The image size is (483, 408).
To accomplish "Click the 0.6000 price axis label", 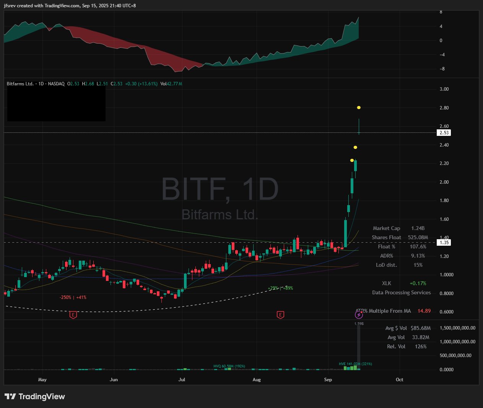I will pyautogui.click(x=447, y=312).
